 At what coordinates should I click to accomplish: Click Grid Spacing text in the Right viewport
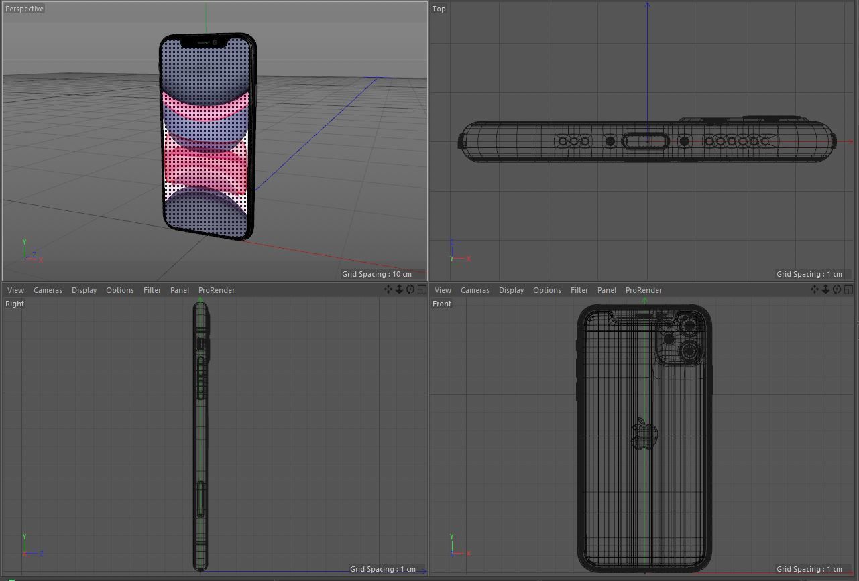(x=383, y=569)
